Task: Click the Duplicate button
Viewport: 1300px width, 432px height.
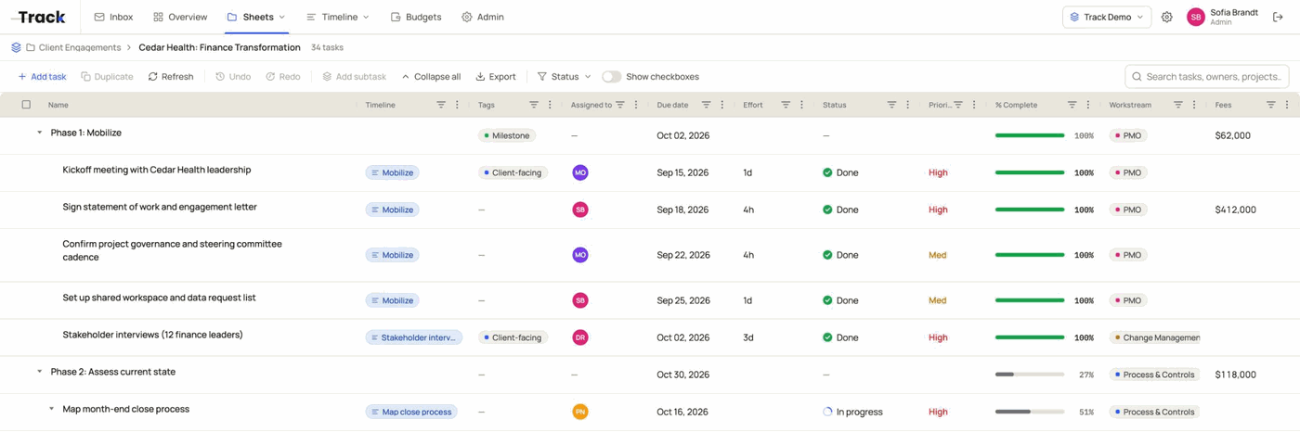Action: click(x=107, y=77)
